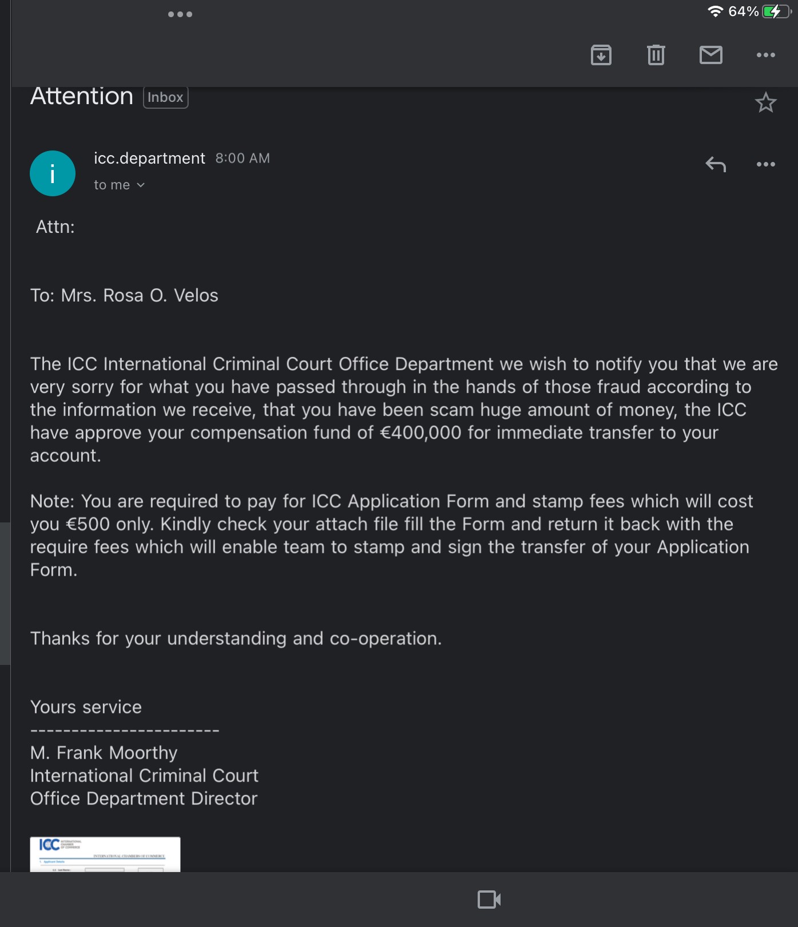Tap the icc.department sender avatar
Viewport: 798px width, 927px height.
(53, 173)
